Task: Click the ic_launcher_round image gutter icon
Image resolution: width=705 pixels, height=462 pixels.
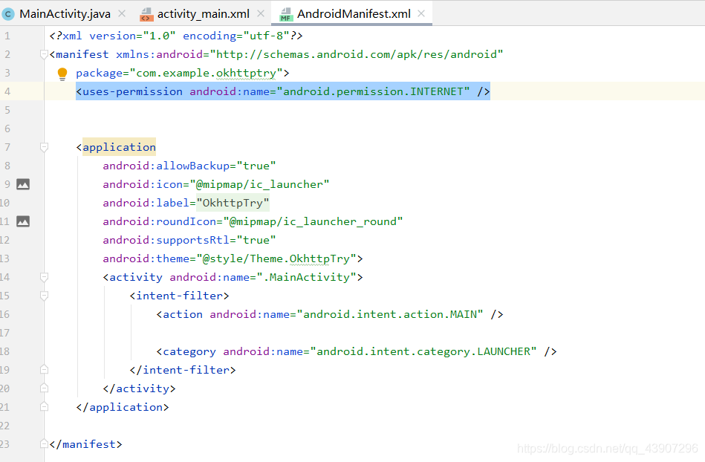Action: click(23, 221)
